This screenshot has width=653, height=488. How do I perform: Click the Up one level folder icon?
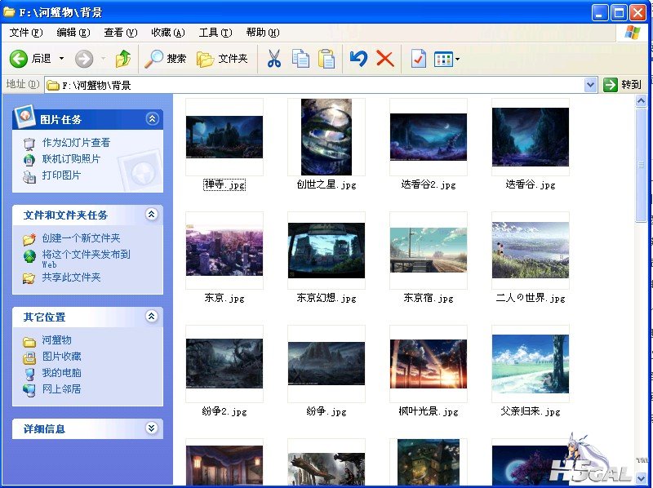point(123,59)
